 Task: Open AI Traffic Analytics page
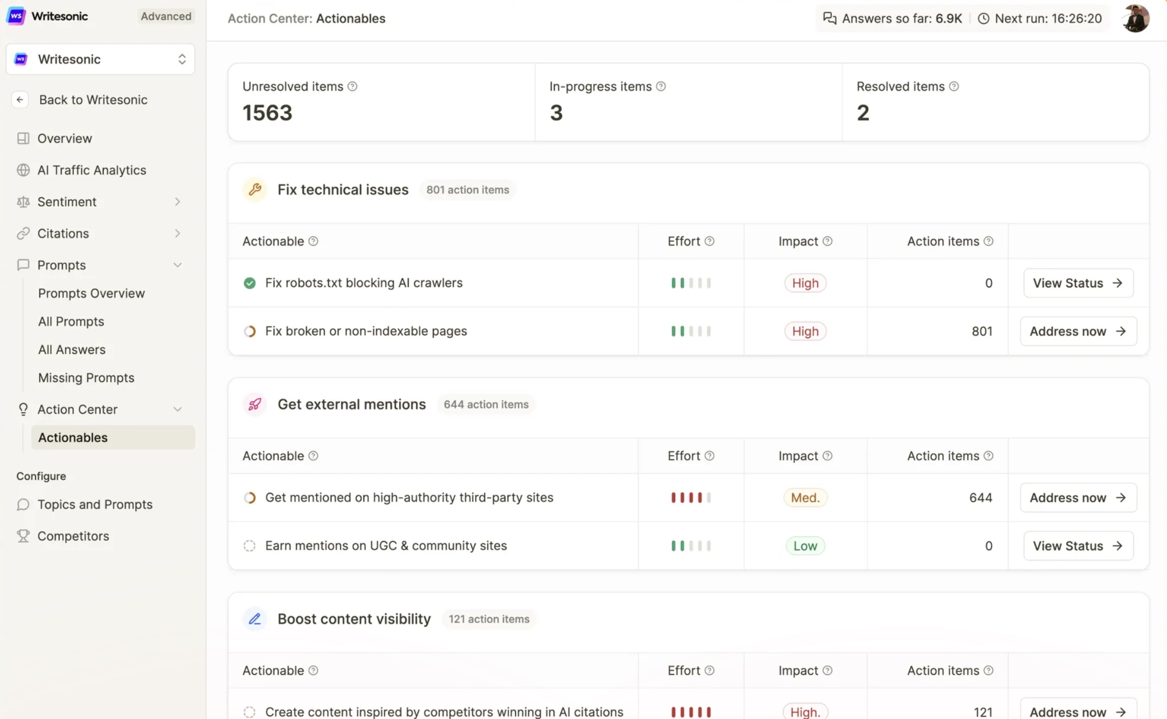[x=91, y=170]
